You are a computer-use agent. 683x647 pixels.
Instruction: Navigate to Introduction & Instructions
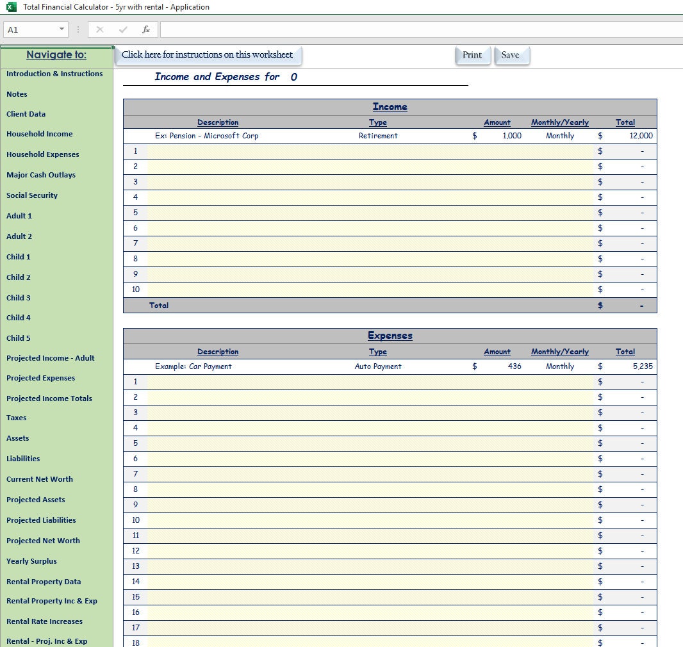pos(54,74)
